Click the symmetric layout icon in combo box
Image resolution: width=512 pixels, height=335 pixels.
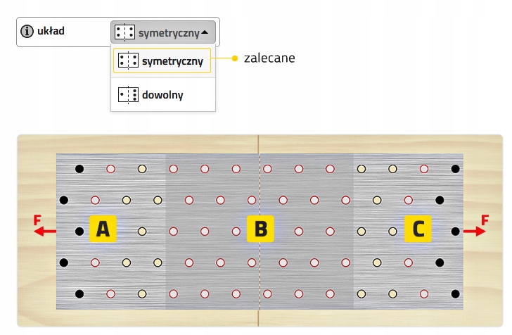pos(124,32)
